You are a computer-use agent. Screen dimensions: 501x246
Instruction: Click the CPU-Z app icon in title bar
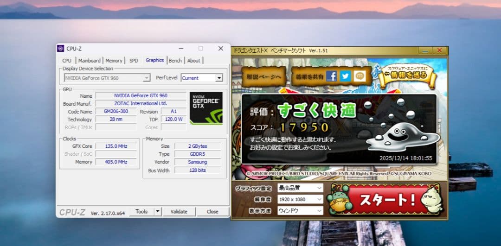tap(60, 49)
